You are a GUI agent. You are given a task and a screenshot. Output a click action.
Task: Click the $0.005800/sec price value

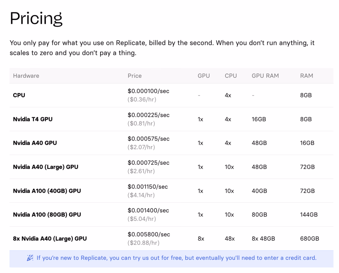(x=149, y=234)
